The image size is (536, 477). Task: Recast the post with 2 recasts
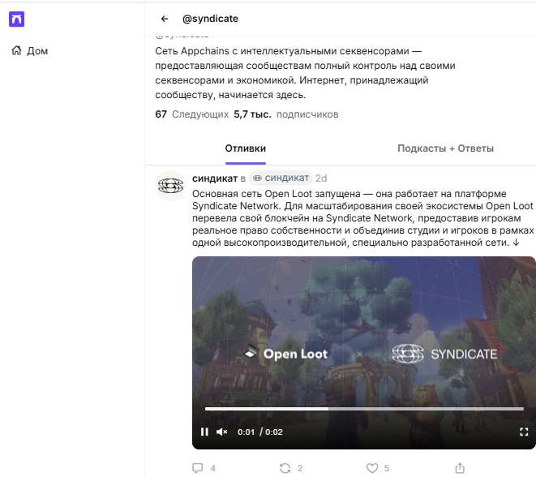pyautogui.click(x=285, y=468)
